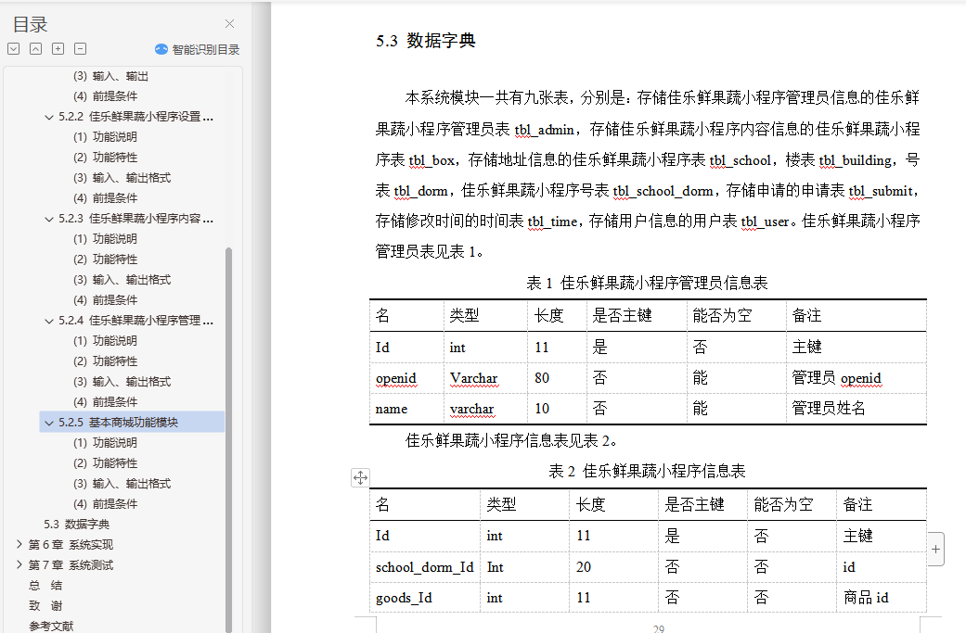Go to 总 结 in outline

[45, 586]
